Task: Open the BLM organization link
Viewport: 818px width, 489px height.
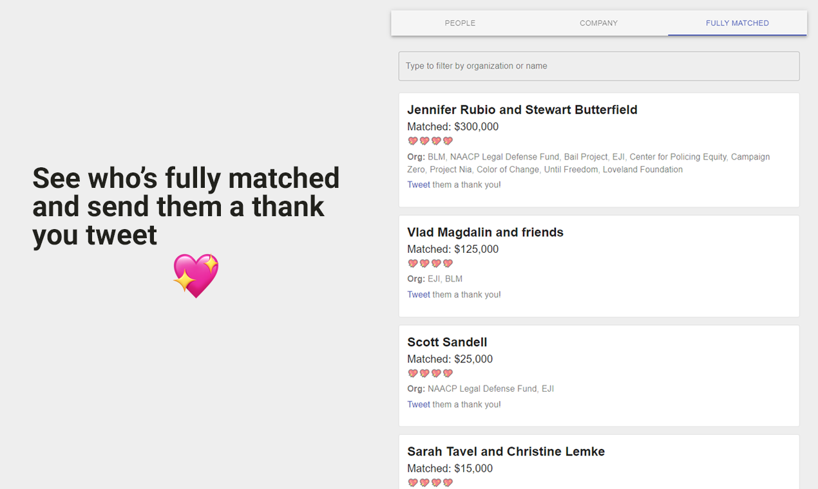Action: 436,156
